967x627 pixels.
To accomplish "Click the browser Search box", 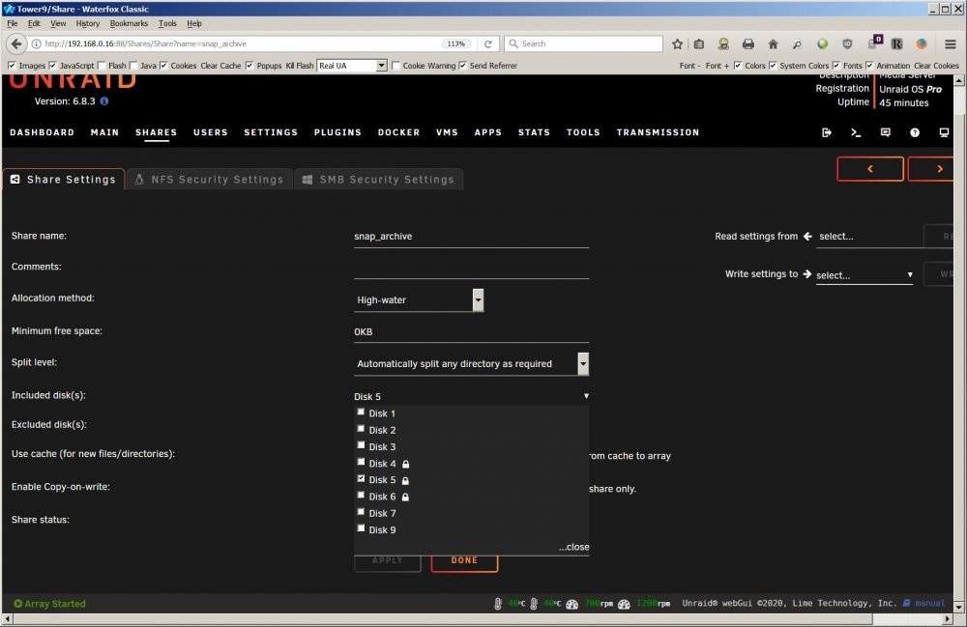I will [x=583, y=43].
